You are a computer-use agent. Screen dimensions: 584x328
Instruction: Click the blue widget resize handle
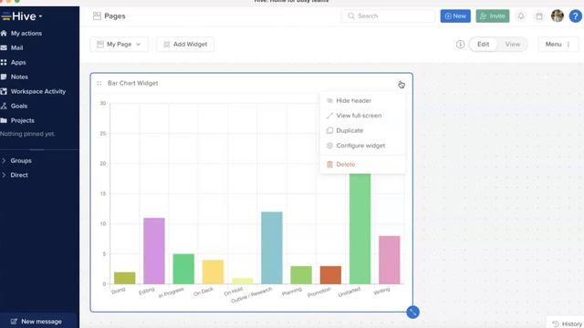tap(412, 312)
